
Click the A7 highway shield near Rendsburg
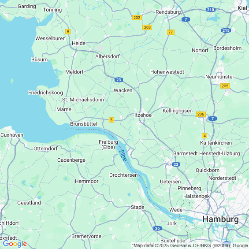pyautogui.click(x=186, y=19)
